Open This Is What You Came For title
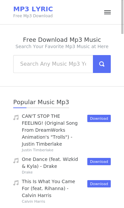This screenshot has width=124, height=208. pyautogui.click(x=48, y=188)
